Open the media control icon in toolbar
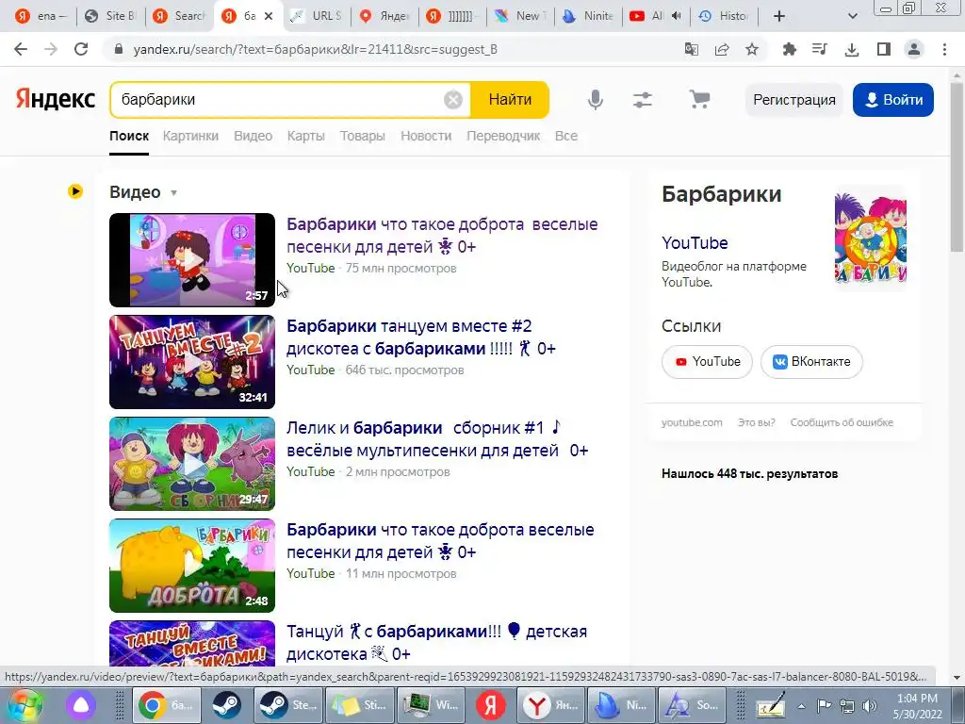 820,49
